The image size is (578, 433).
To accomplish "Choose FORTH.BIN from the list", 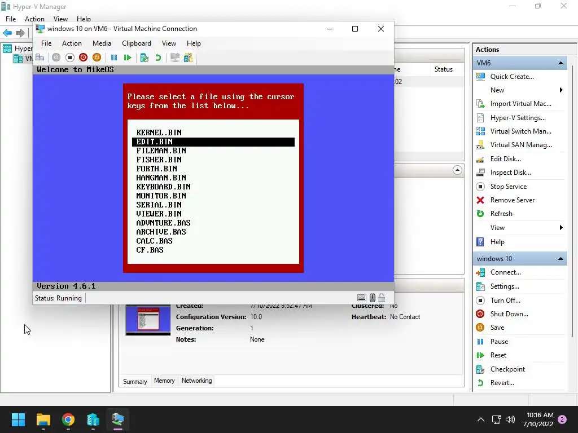I will [157, 169].
